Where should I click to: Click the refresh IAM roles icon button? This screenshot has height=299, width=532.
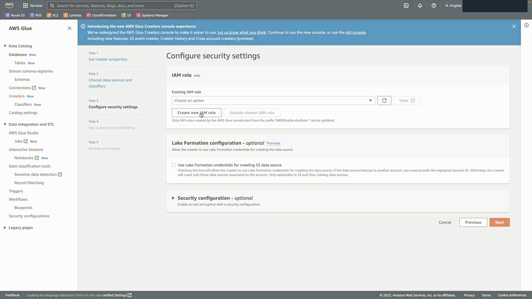(x=384, y=100)
